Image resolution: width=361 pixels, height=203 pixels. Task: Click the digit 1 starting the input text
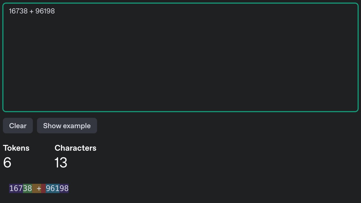[x=10, y=11]
